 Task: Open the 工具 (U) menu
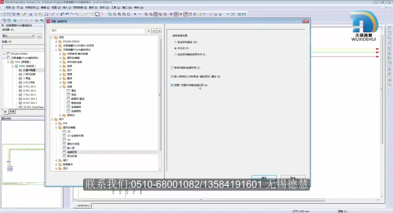[x=115, y=8]
